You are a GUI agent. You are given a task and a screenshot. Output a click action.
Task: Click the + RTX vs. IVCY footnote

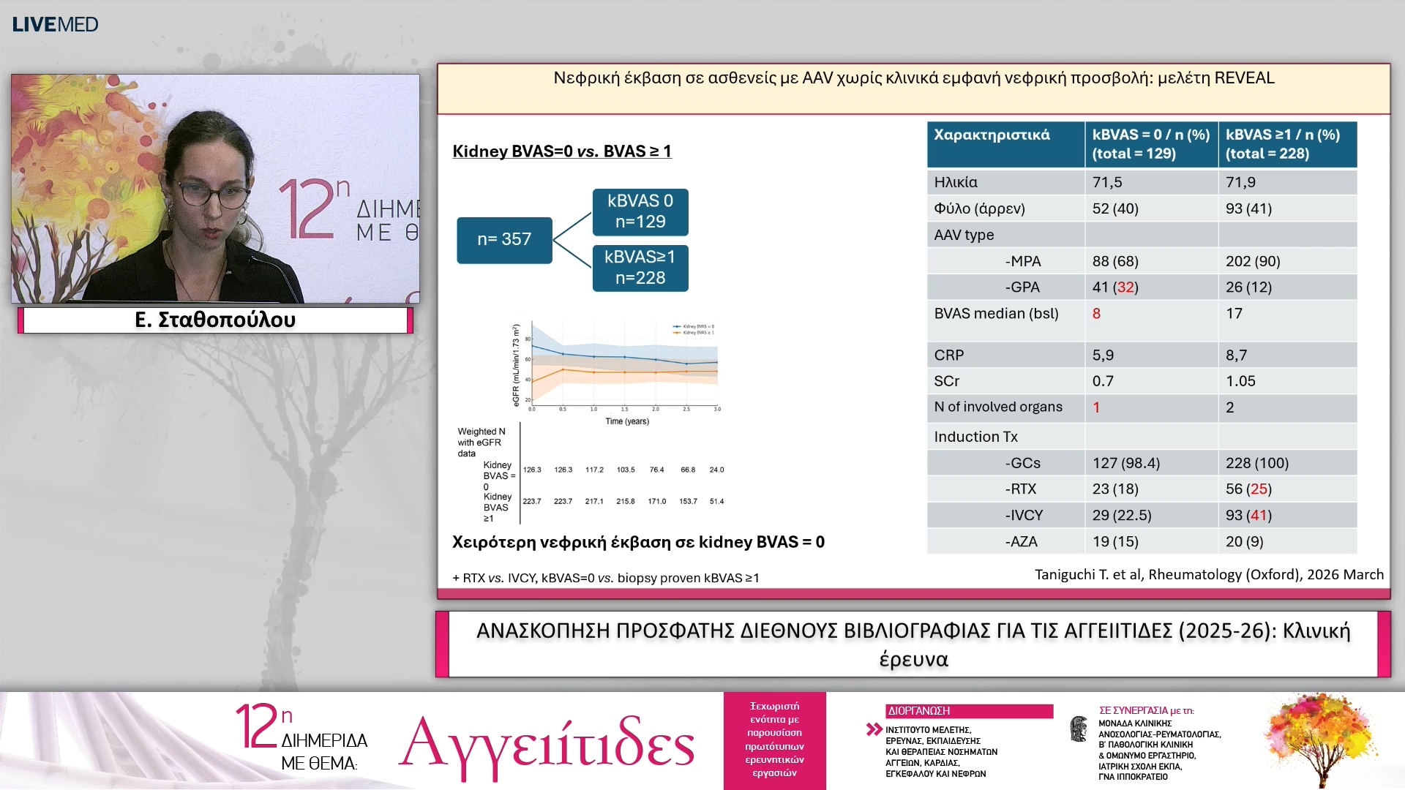(x=606, y=578)
